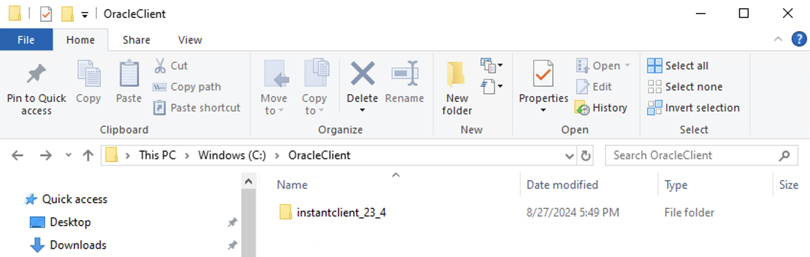Select the instantclient_23_4 folder

coord(341,213)
